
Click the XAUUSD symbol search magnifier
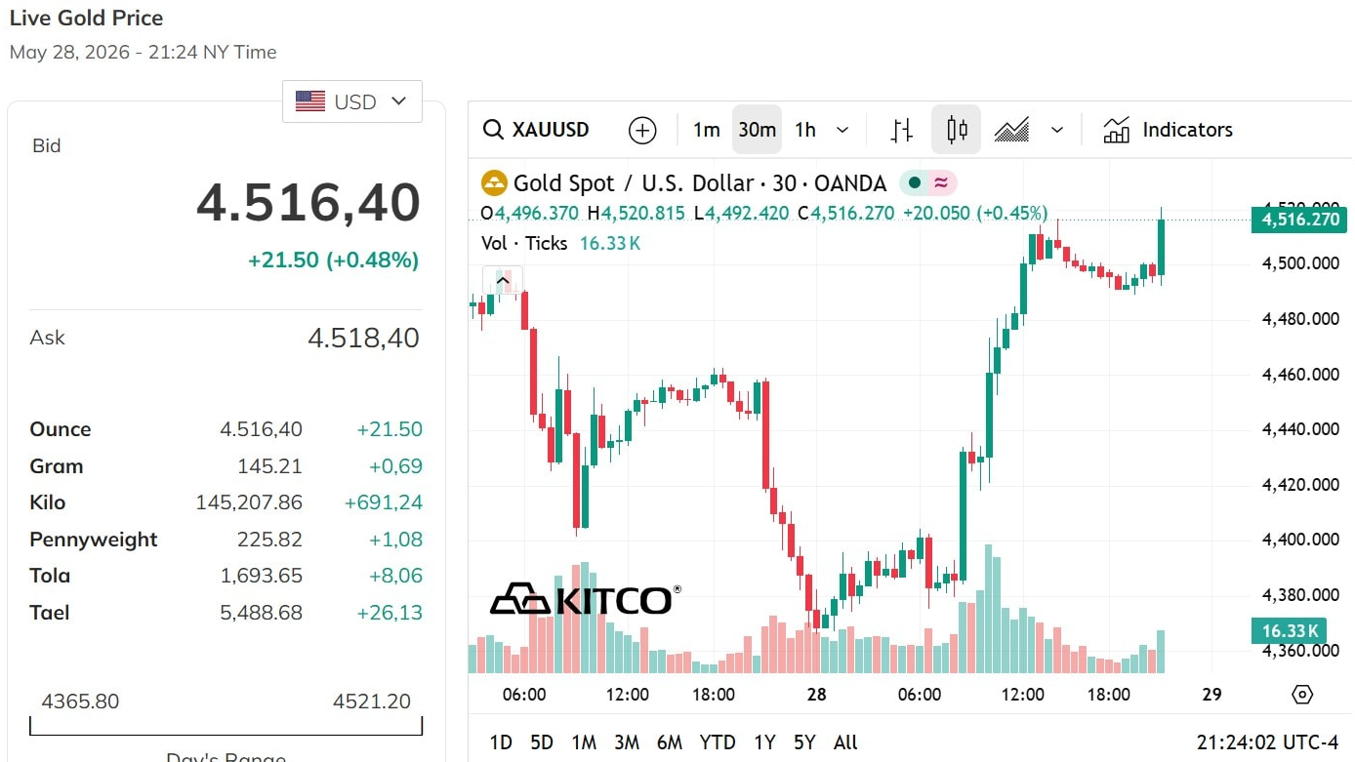pos(494,130)
